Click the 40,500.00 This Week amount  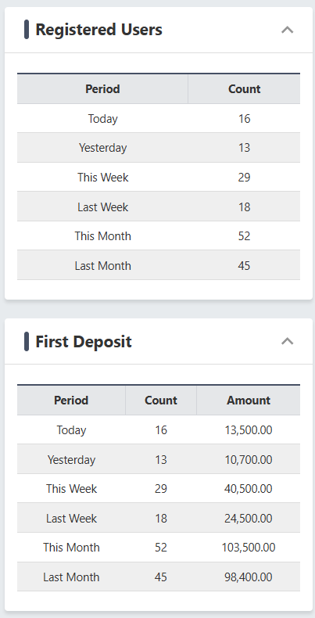coord(249,488)
